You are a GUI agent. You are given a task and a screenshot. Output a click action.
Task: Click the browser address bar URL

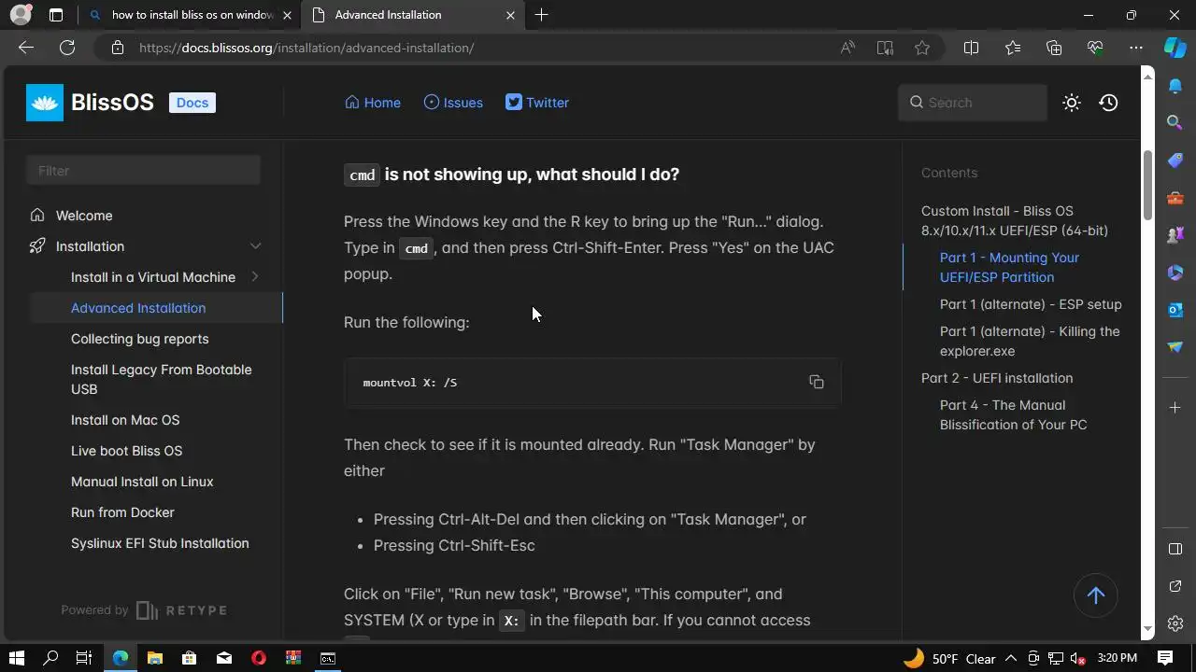click(306, 48)
